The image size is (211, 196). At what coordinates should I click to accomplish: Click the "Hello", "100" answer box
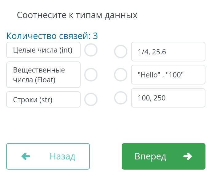[168, 75]
